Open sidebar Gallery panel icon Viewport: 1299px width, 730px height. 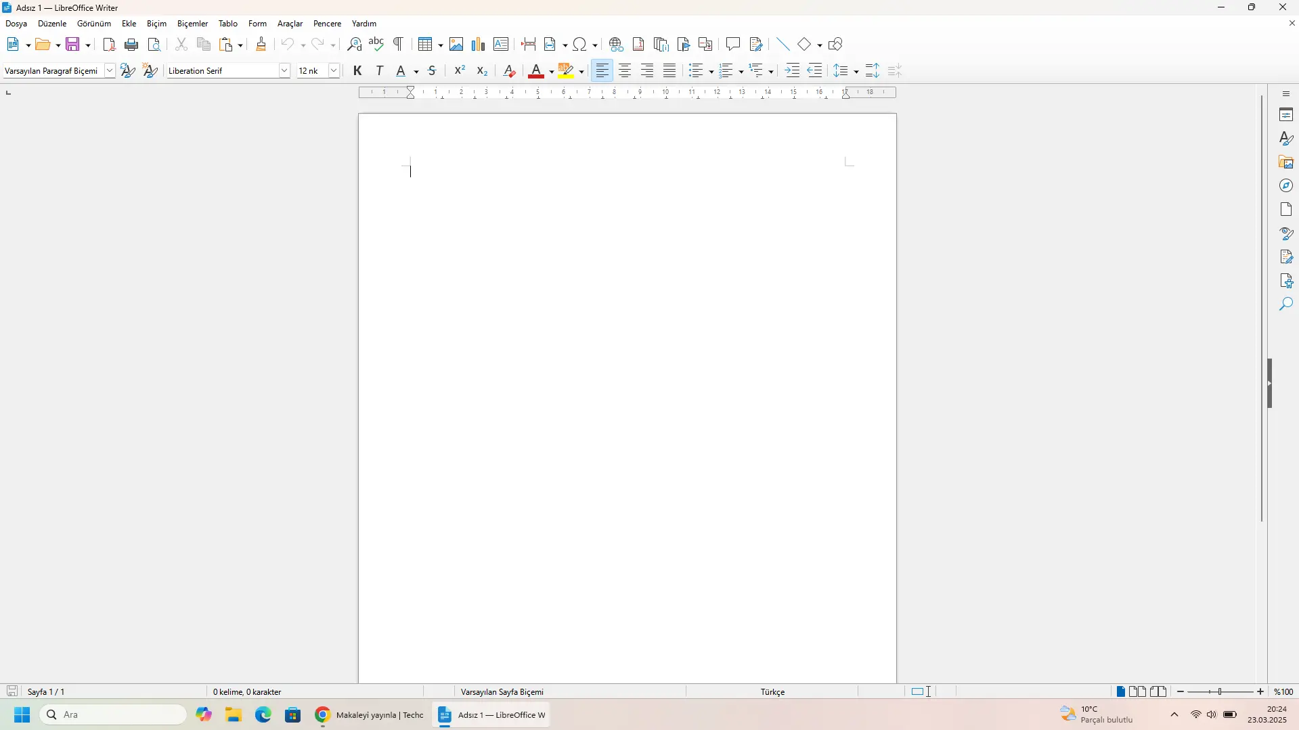click(x=1286, y=162)
